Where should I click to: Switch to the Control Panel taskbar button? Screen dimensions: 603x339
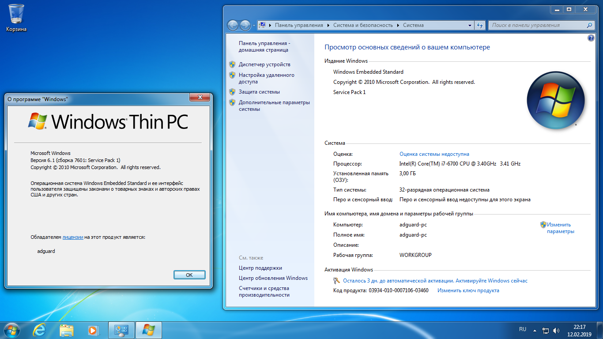(121, 330)
